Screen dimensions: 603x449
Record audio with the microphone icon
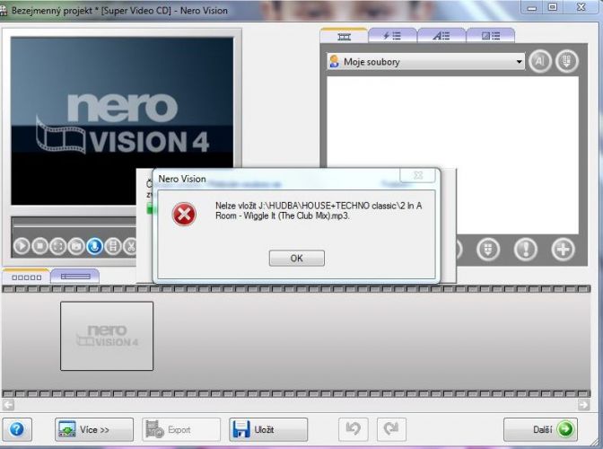tap(94, 246)
